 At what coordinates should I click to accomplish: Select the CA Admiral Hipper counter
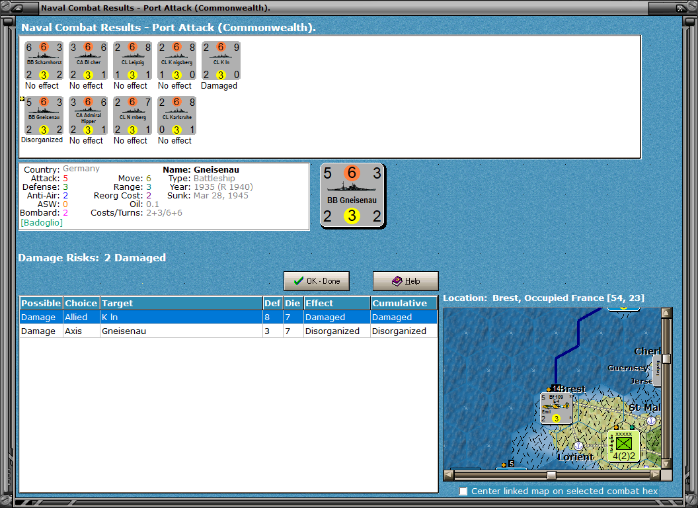88,116
